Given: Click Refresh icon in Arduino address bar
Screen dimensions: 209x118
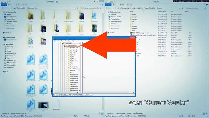Looking at the screenshot, I should click(x=182, y=8).
